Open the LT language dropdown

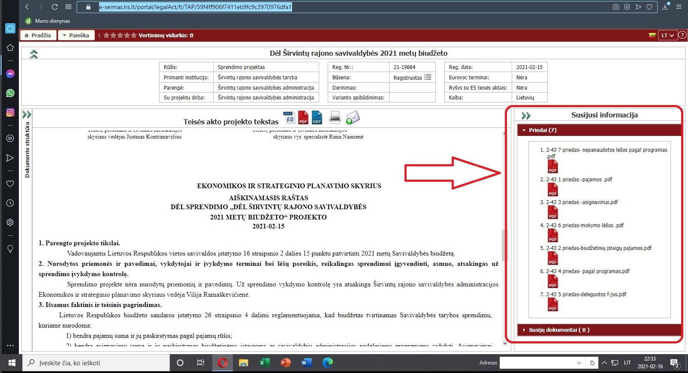[x=667, y=35]
